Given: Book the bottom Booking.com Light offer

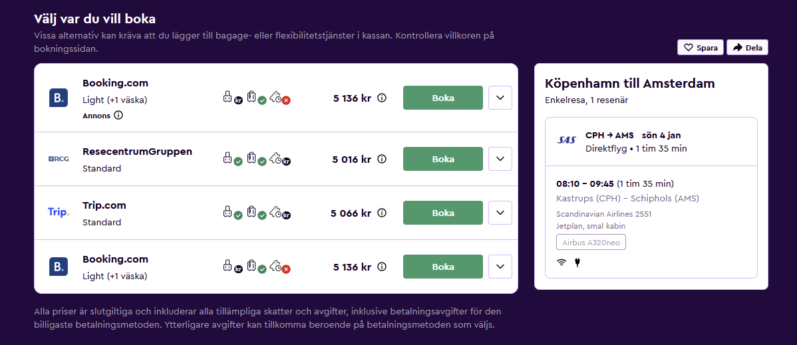Looking at the screenshot, I should tap(442, 267).
